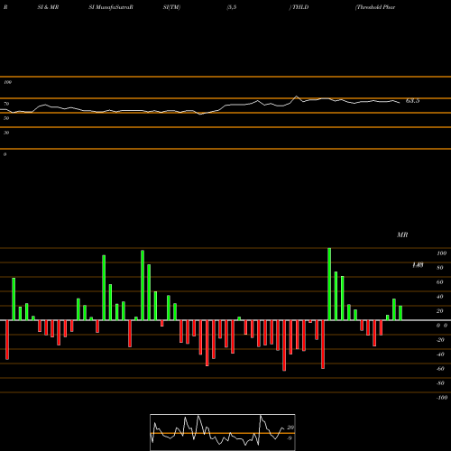451x451 pixels.
Task: Click the 'MR' panel title
Action: point(402,235)
